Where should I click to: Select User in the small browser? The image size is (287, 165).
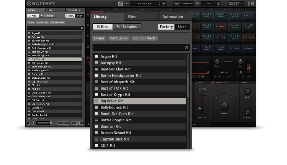click(79, 16)
